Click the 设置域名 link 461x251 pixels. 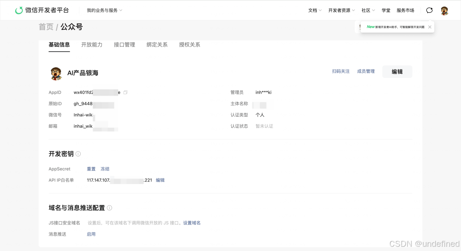tap(192, 223)
